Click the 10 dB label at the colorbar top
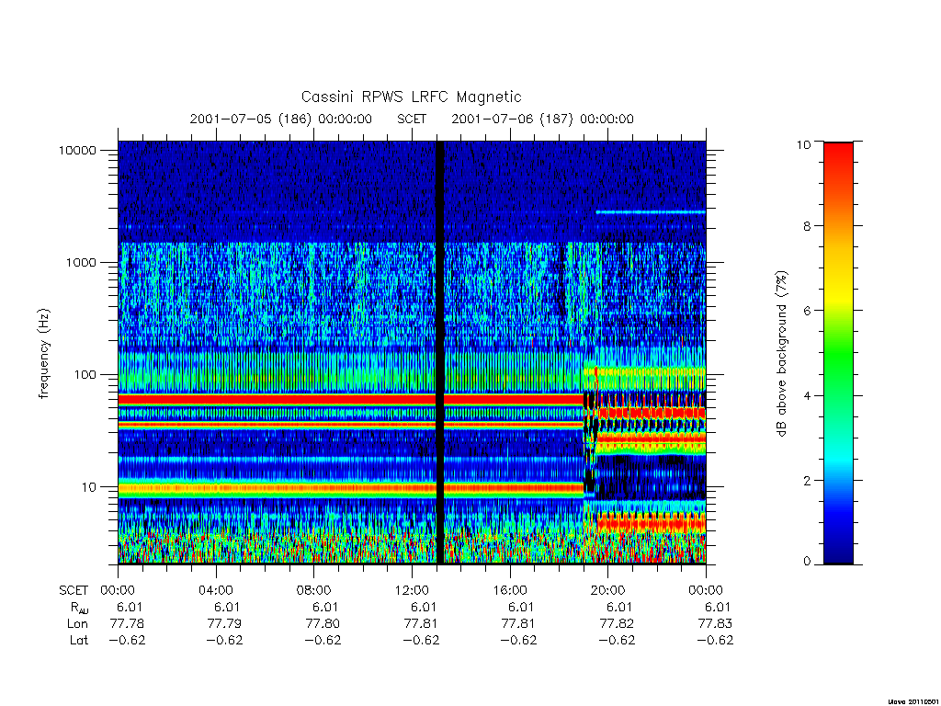941x706 pixels. 803,144
